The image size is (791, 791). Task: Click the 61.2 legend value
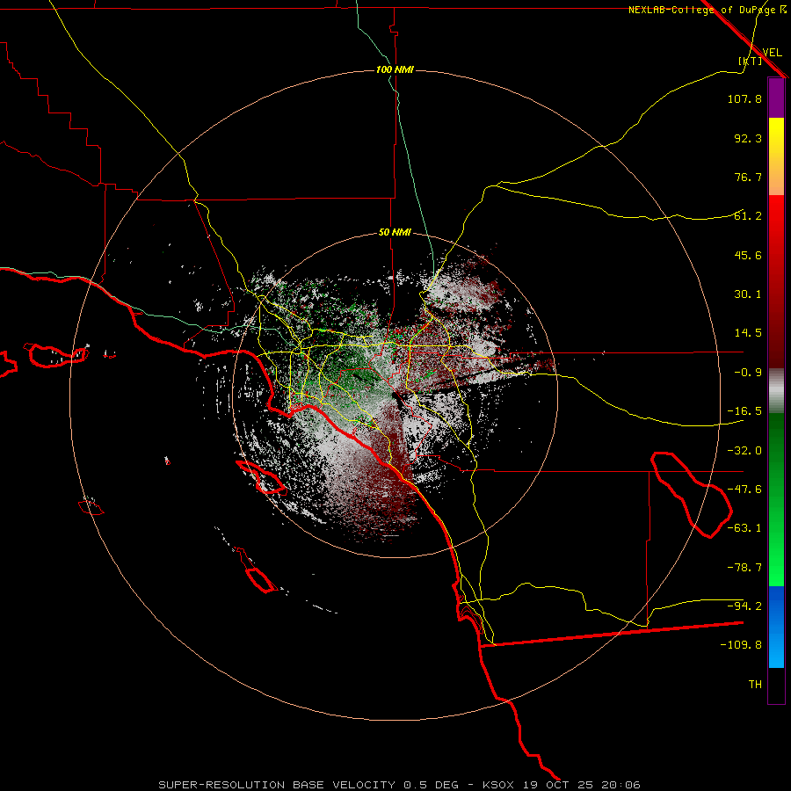748,216
